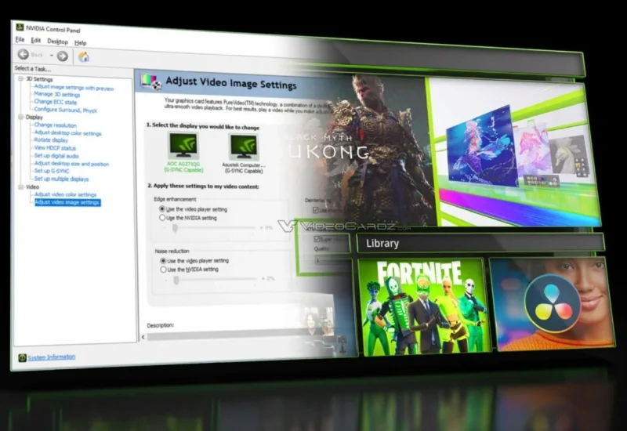Toggle the Deinterlacing checkbox

pyautogui.click(x=316, y=210)
